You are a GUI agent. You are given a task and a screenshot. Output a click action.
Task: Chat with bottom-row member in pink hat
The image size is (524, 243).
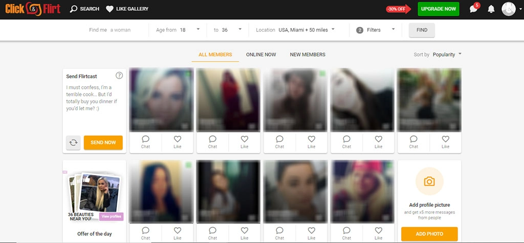pyautogui.click(x=346, y=233)
